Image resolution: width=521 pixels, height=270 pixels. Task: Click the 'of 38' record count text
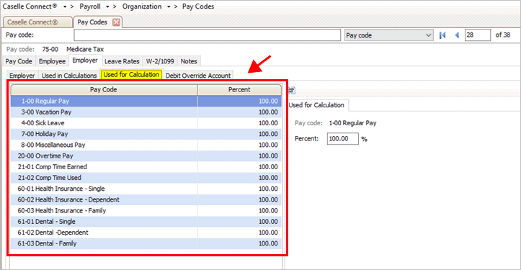[x=503, y=35]
